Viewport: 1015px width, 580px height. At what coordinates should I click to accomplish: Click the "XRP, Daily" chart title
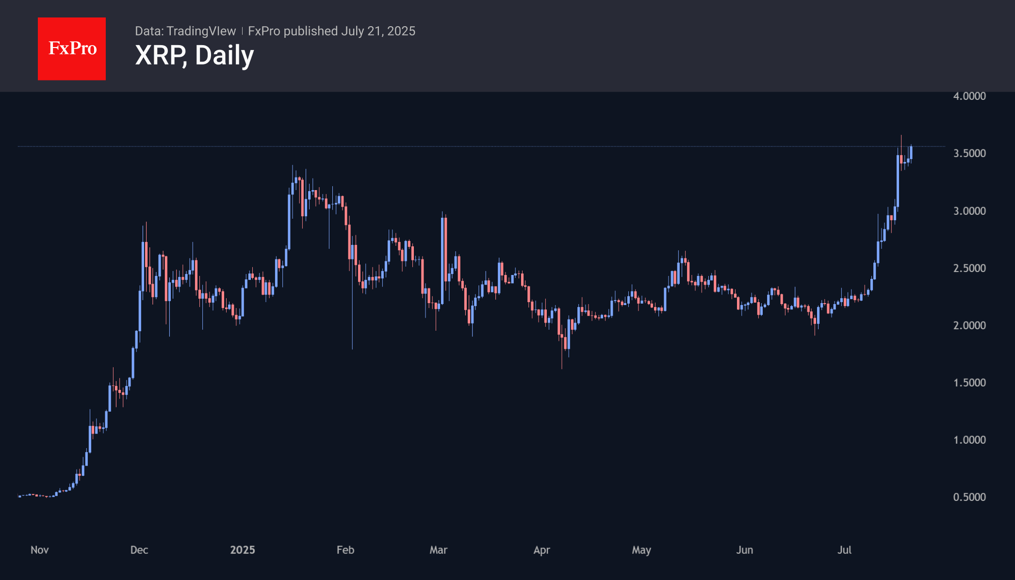194,55
